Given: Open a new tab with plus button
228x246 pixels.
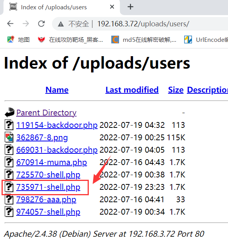Looking at the screenshot, I should pyautogui.click(x=130, y=7).
